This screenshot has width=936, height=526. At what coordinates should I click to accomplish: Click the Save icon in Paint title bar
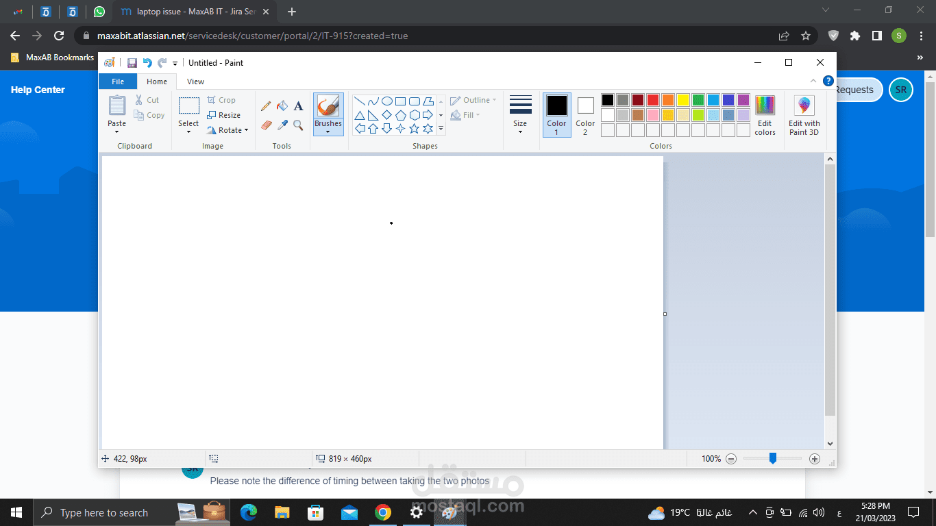pyautogui.click(x=132, y=63)
